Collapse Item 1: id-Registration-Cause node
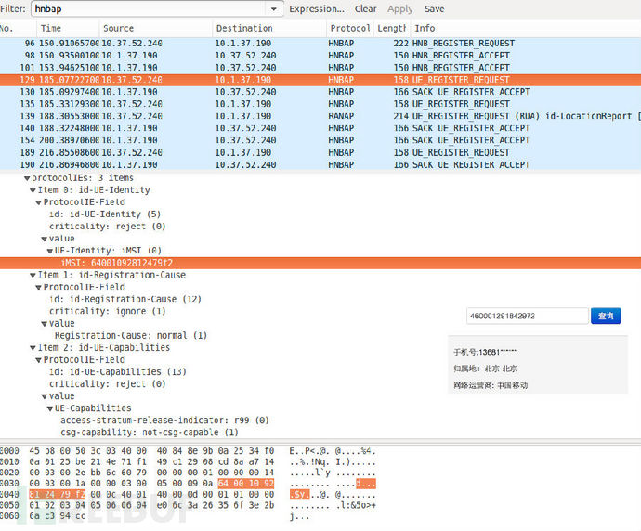The height and width of the screenshot is (531, 641). pos(33,275)
